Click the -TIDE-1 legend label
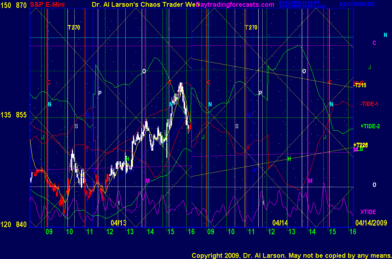 (x=369, y=104)
